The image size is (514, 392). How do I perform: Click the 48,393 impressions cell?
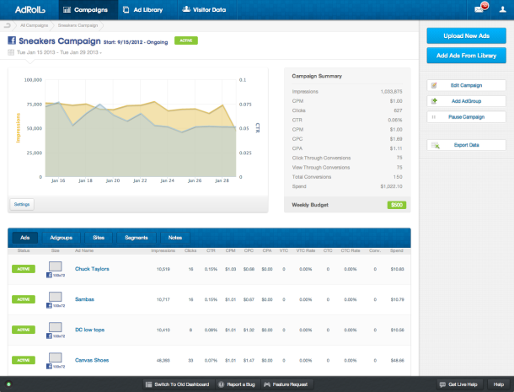point(163,361)
